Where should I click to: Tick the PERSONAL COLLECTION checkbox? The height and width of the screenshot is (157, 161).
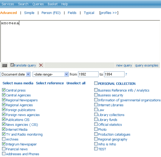coord(96,83)
